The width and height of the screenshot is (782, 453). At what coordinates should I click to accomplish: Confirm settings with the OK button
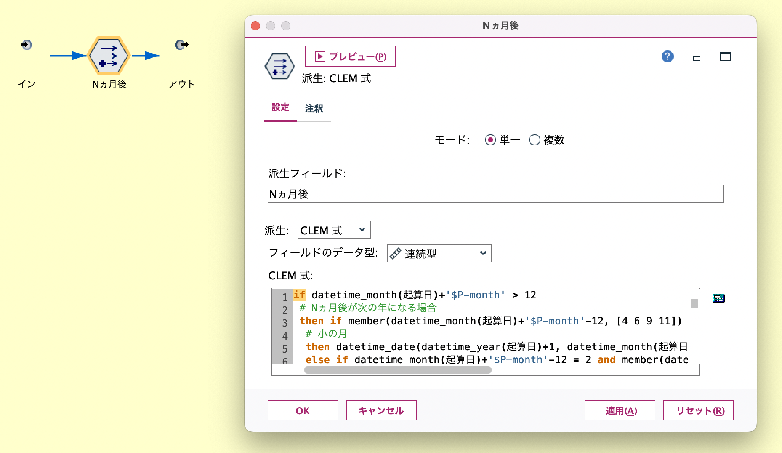pyautogui.click(x=303, y=410)
